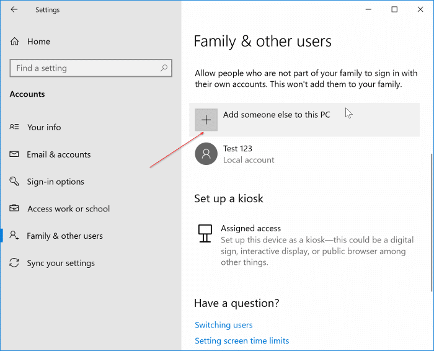Click the Home house icon
This screenshot has height=351, width=434.
(15, 42)
